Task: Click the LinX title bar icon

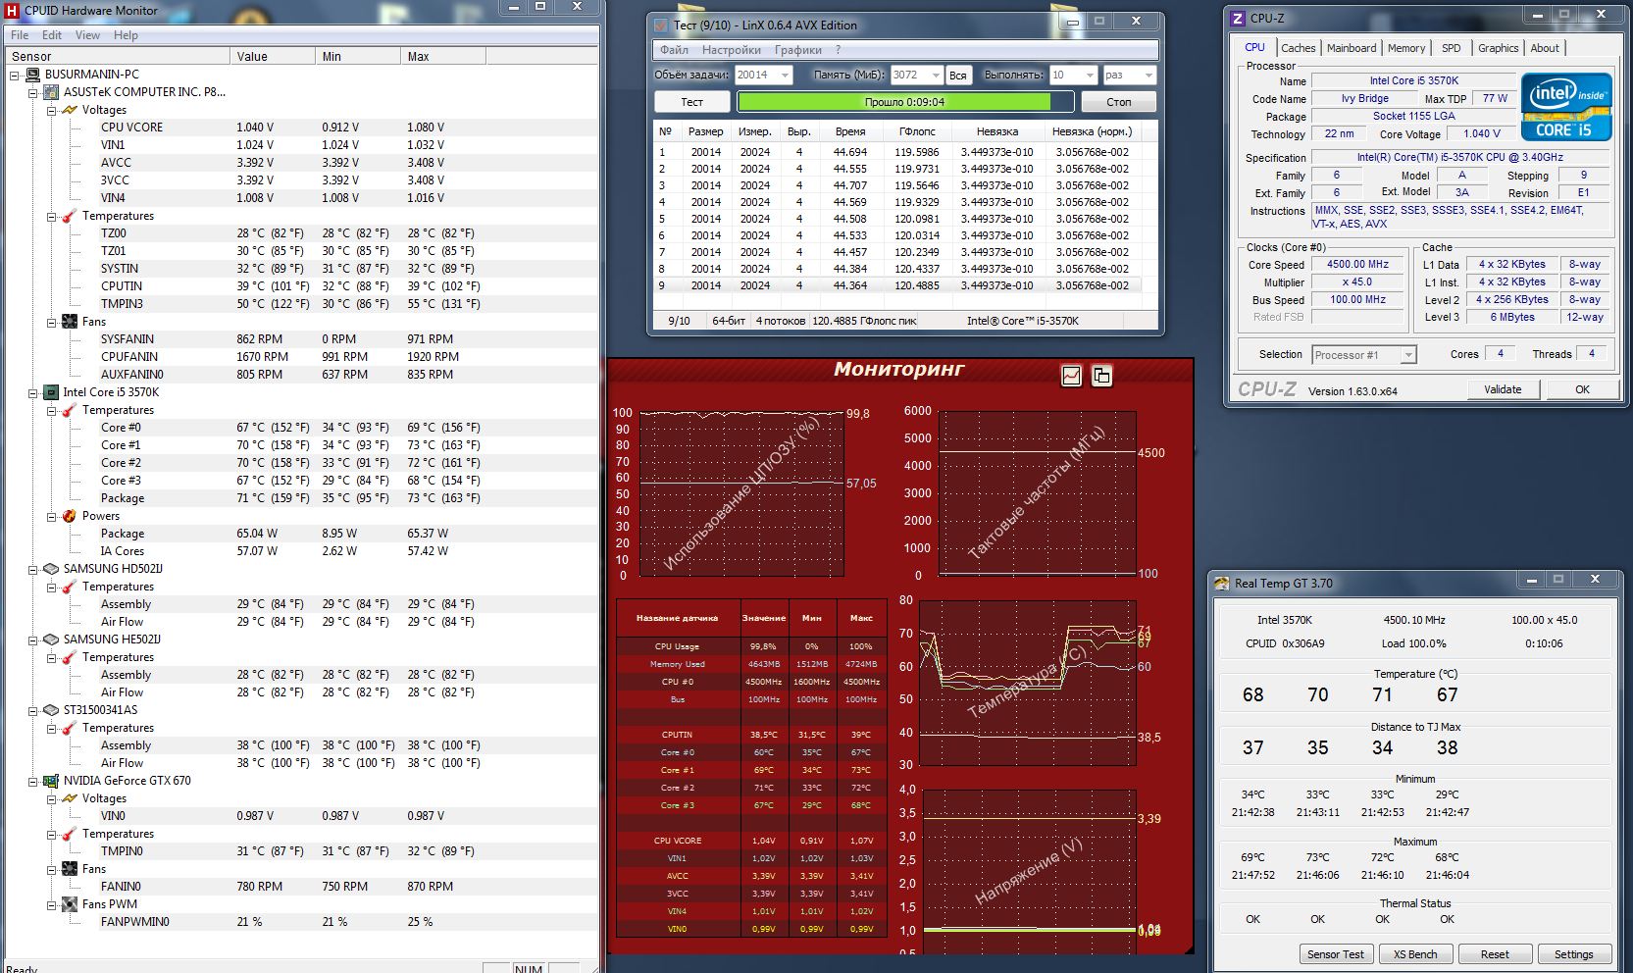Action: 661,26
